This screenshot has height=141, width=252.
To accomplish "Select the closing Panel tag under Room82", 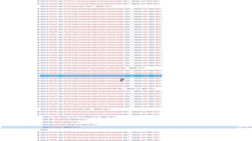I will 44,130.
